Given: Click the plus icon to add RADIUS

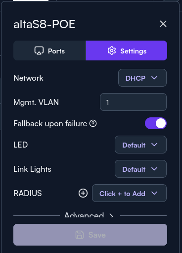Looking at the screenshot, I should 83,193.
